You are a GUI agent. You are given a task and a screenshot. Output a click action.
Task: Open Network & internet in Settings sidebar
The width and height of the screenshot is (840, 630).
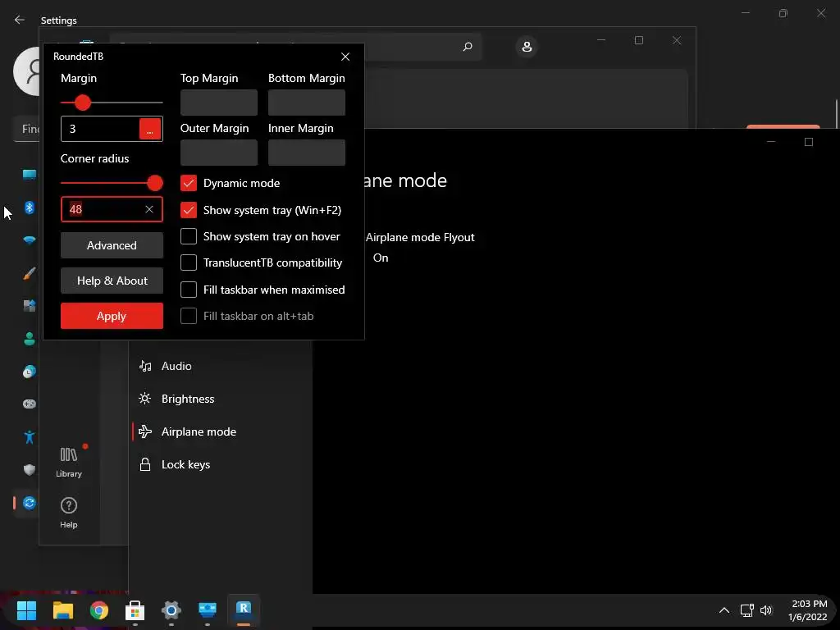point(29,240)
